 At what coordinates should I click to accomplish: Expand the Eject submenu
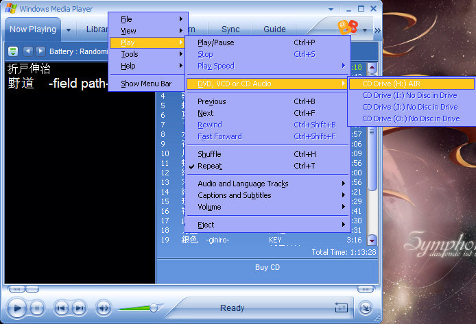pyautogui.click(x=268, y=225)
